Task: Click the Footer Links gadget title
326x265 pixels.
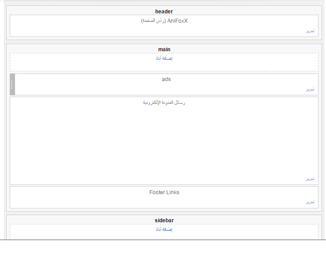Action: click(164, 192)
